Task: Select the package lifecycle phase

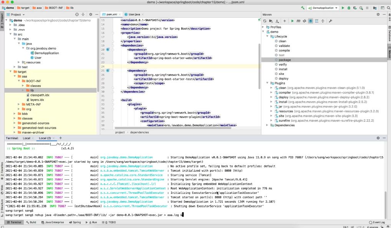Action: [x=285, y=60]
